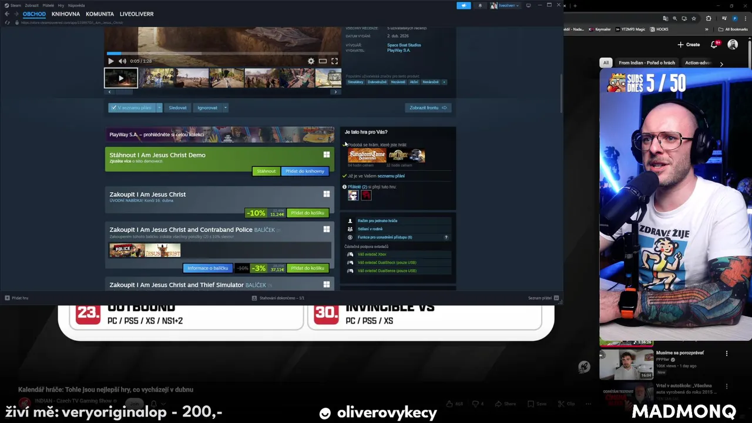Click Stáhnout demo button
The width and height of the screenshot is (752, 423).
(266, 171)
